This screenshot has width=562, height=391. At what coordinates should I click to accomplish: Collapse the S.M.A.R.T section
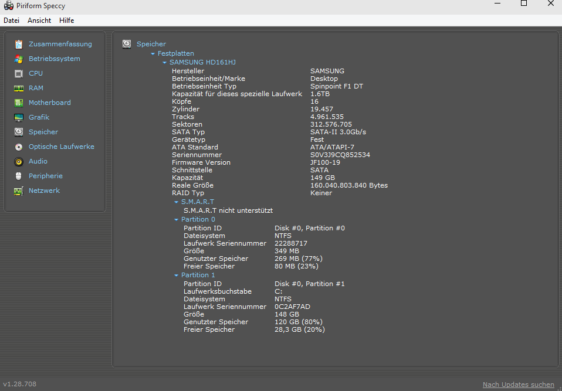[176, 202]
